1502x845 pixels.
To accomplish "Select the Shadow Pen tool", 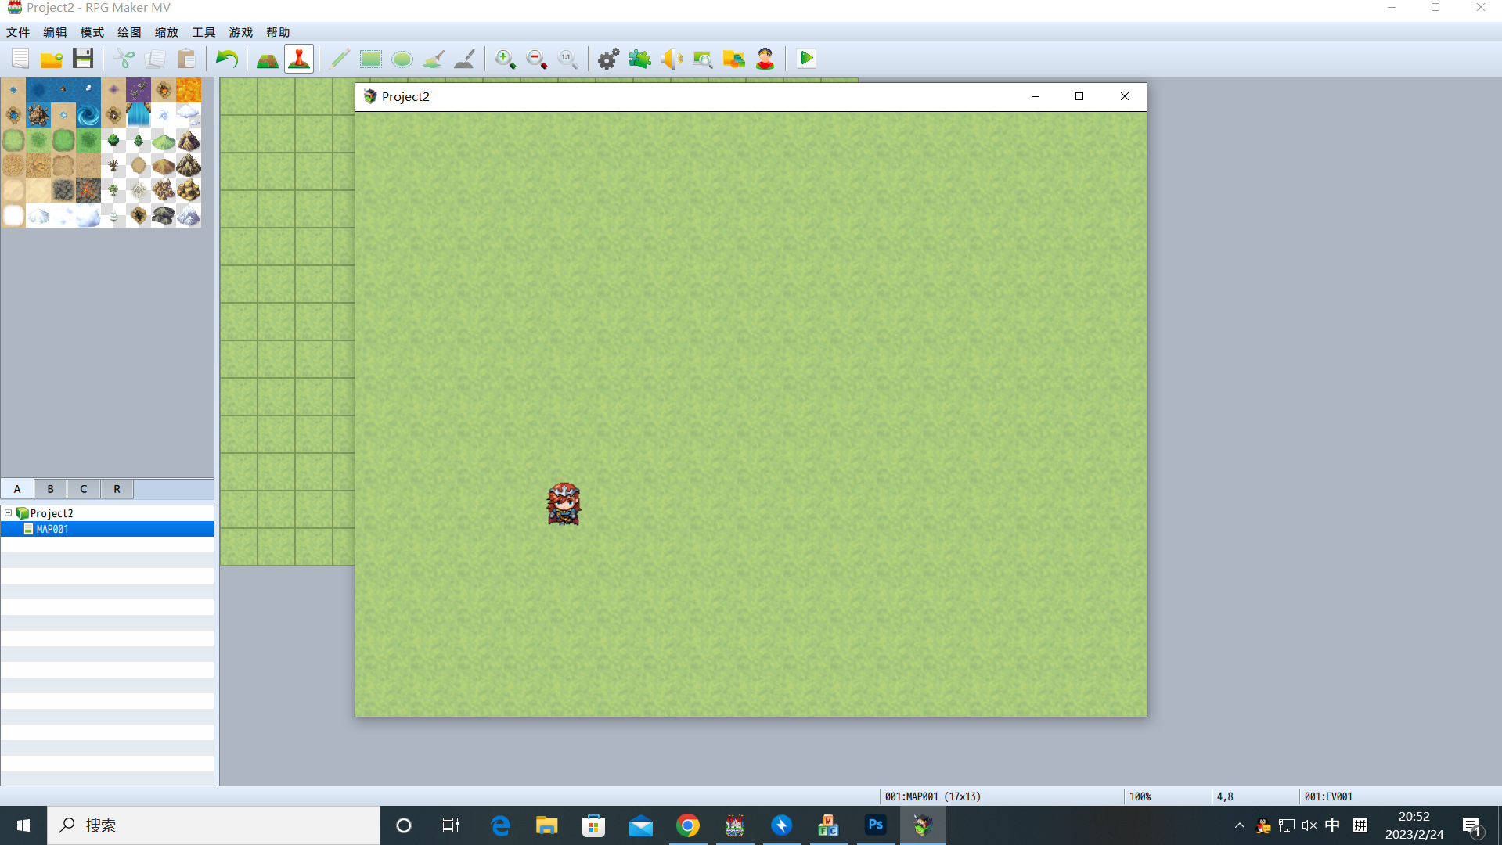I will point(465,59).
